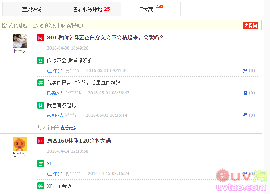Screen dimensions: 270x194
Task: Click the red 去提问 button
Action: click(251, 26)
